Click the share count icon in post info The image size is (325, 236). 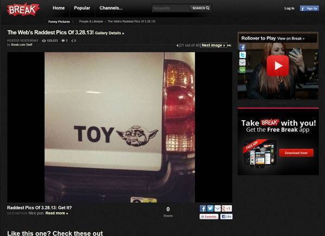[73, 41]
